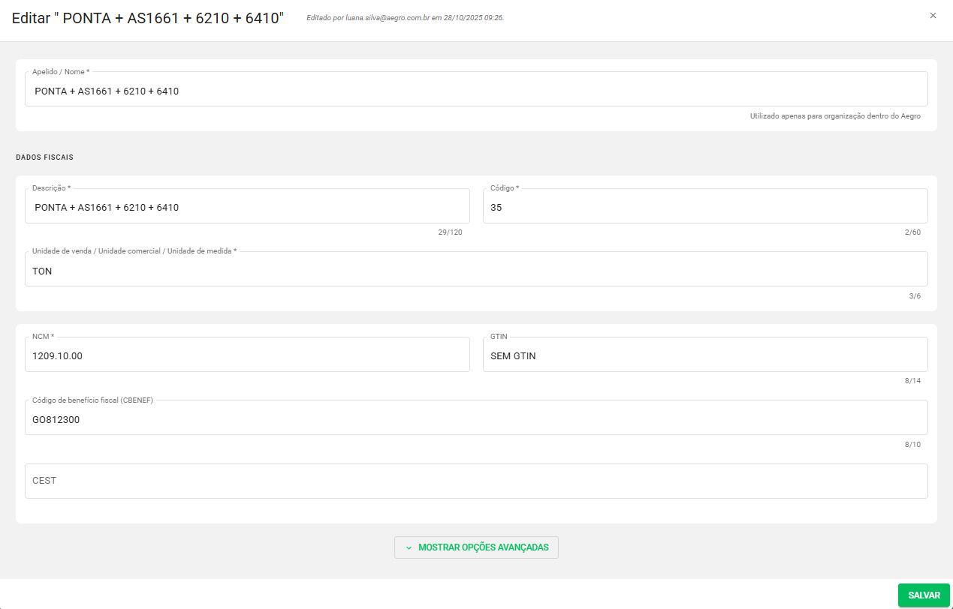Click the dialog title "Editar PONTA + AS1661"
The width and height of the screenshot is (953, 609).
click(x=148, y=19)
